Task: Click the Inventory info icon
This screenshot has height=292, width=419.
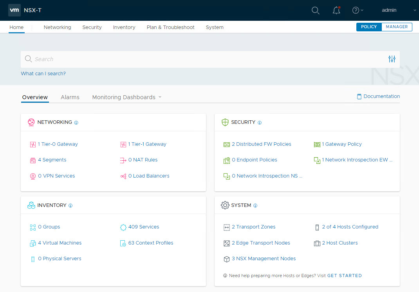Action: coord(70,205)
